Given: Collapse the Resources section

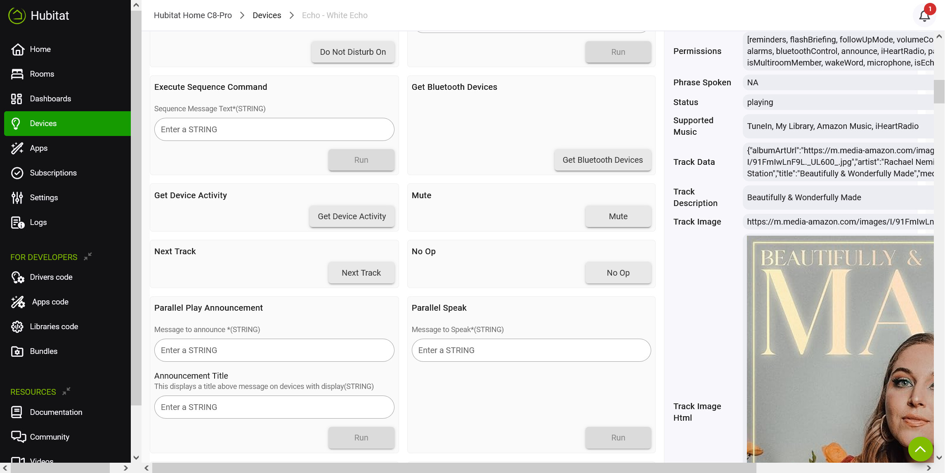Looking at the screenshot, I should tap(66, 391).
